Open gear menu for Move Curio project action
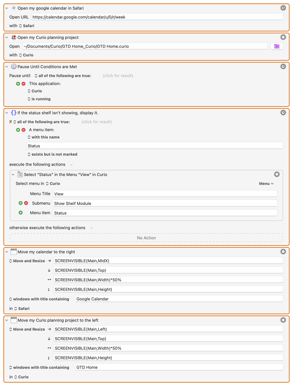The height and width of the screenshot is (387, 293). click(283, 320)
